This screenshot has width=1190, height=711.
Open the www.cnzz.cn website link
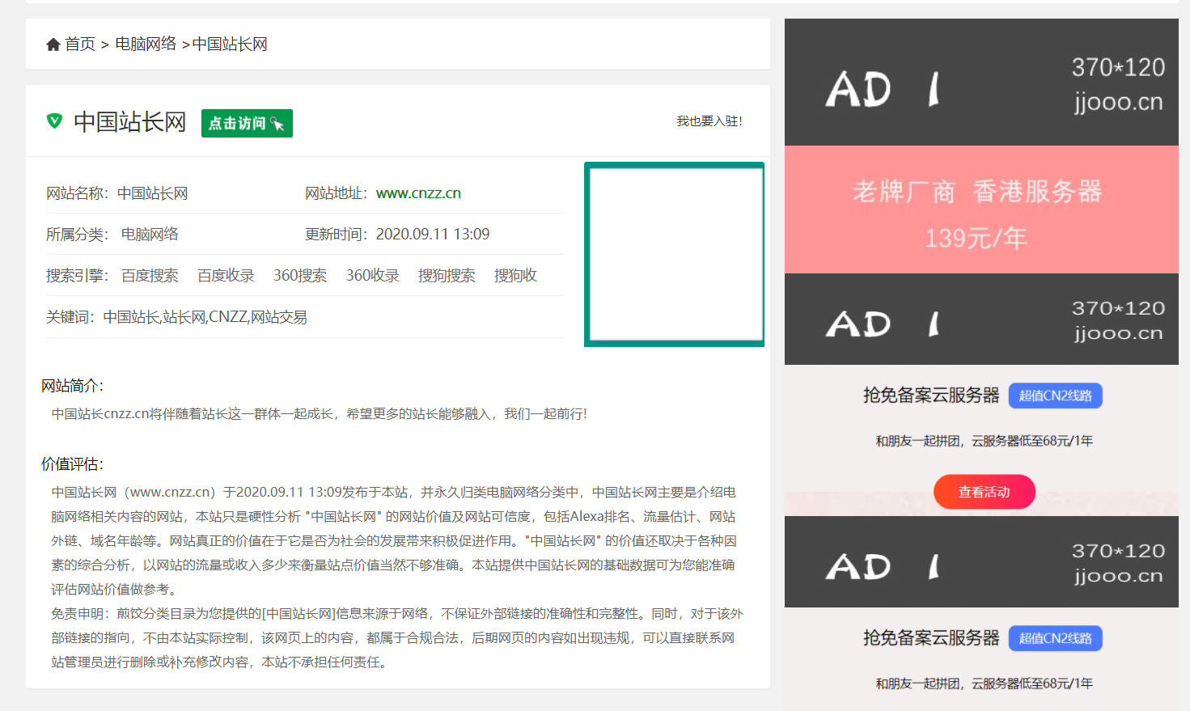tap(418, 193)
